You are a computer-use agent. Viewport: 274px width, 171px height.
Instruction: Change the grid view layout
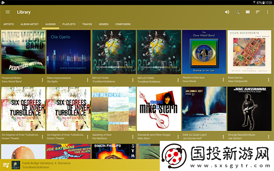pyautogui.click(x=248, y=12)
